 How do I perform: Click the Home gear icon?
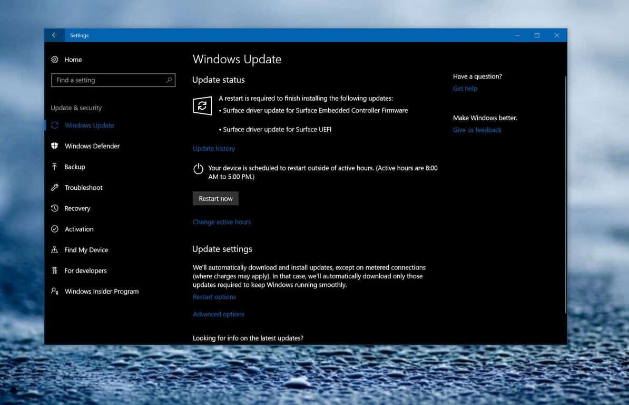pyautogui.click(x=55, y=60)
